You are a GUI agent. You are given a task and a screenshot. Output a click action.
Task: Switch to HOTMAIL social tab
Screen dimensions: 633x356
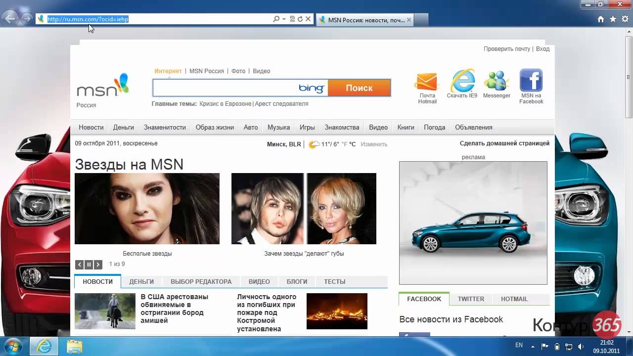[x=514, y=299]
